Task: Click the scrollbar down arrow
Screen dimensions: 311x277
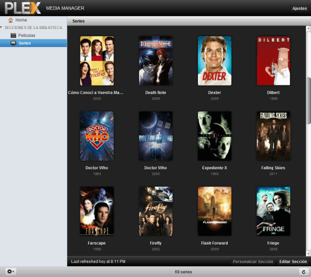Action: tap(308, 253)
